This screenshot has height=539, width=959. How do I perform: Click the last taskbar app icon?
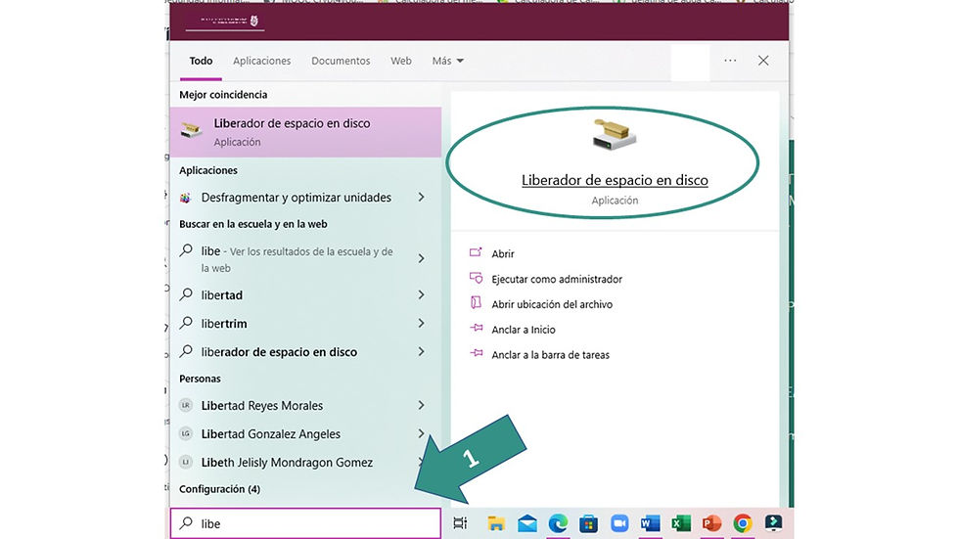pos(774,523)
